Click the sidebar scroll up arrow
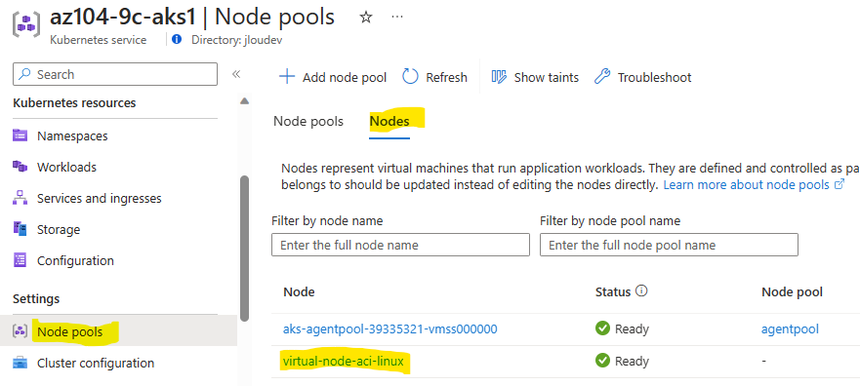The height and width of the screenshot is (386, 860). point(245,100)
